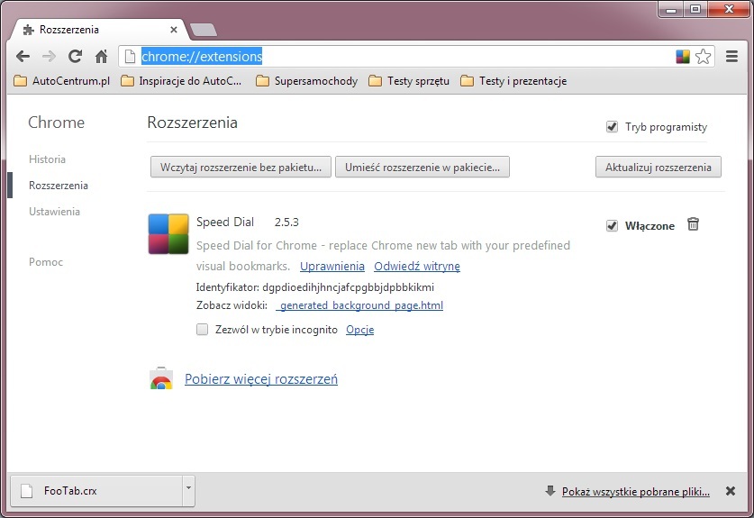
Task: Bookmark this page with the star icon
Action: pyautogui.click(x=703, y=56)
